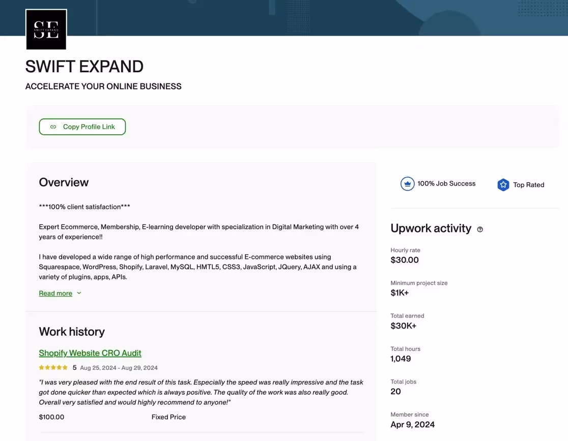Click the Total earned label
The width and height of the screenshot is (568, 441).
(407, 316)
